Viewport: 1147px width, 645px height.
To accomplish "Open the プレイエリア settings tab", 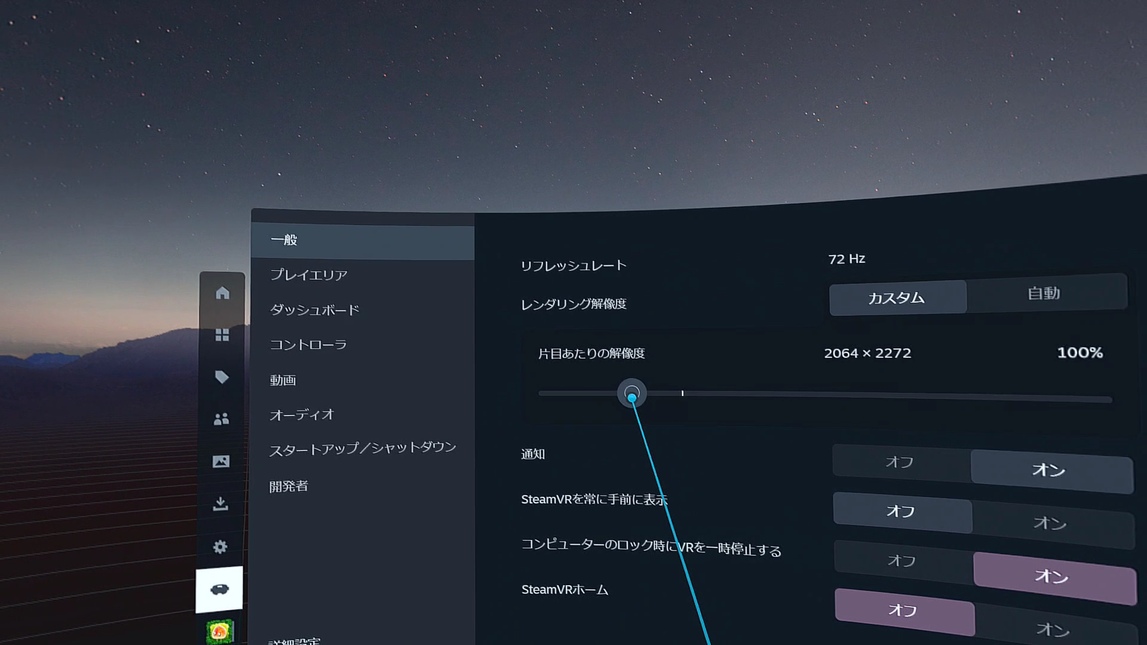I will (308, 275).
